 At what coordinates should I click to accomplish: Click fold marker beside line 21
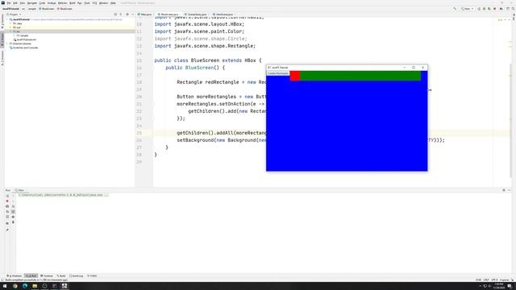152,104
